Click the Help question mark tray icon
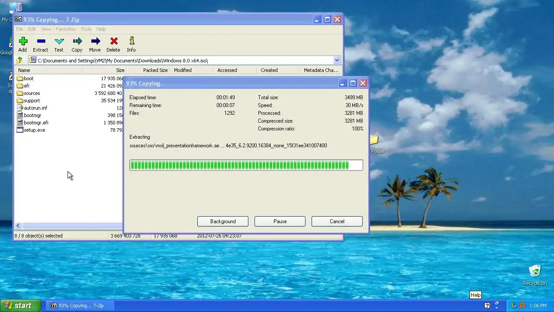Viewport: 554px width, 312px height. point(487,305)
